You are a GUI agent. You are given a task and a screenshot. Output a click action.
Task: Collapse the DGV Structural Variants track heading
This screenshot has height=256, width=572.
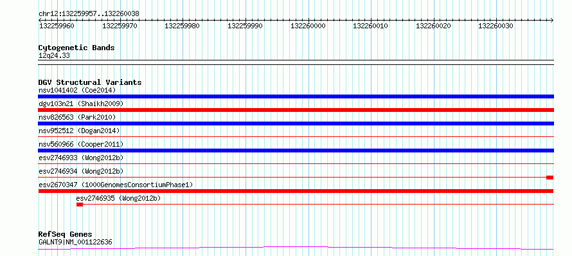click(x=90, y=82)
